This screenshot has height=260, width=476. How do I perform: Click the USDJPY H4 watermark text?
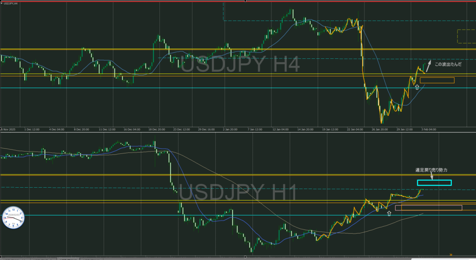coord(240,64)
